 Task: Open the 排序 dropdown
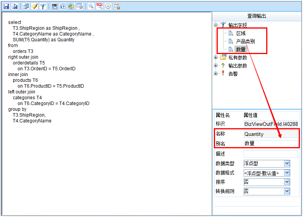[287, 182]
